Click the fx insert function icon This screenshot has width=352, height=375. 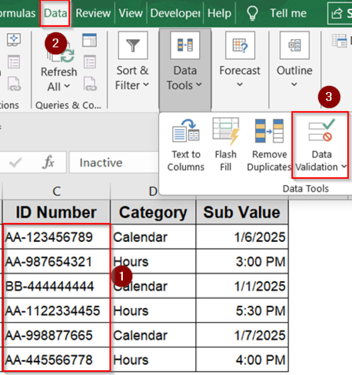coord(48,163)
